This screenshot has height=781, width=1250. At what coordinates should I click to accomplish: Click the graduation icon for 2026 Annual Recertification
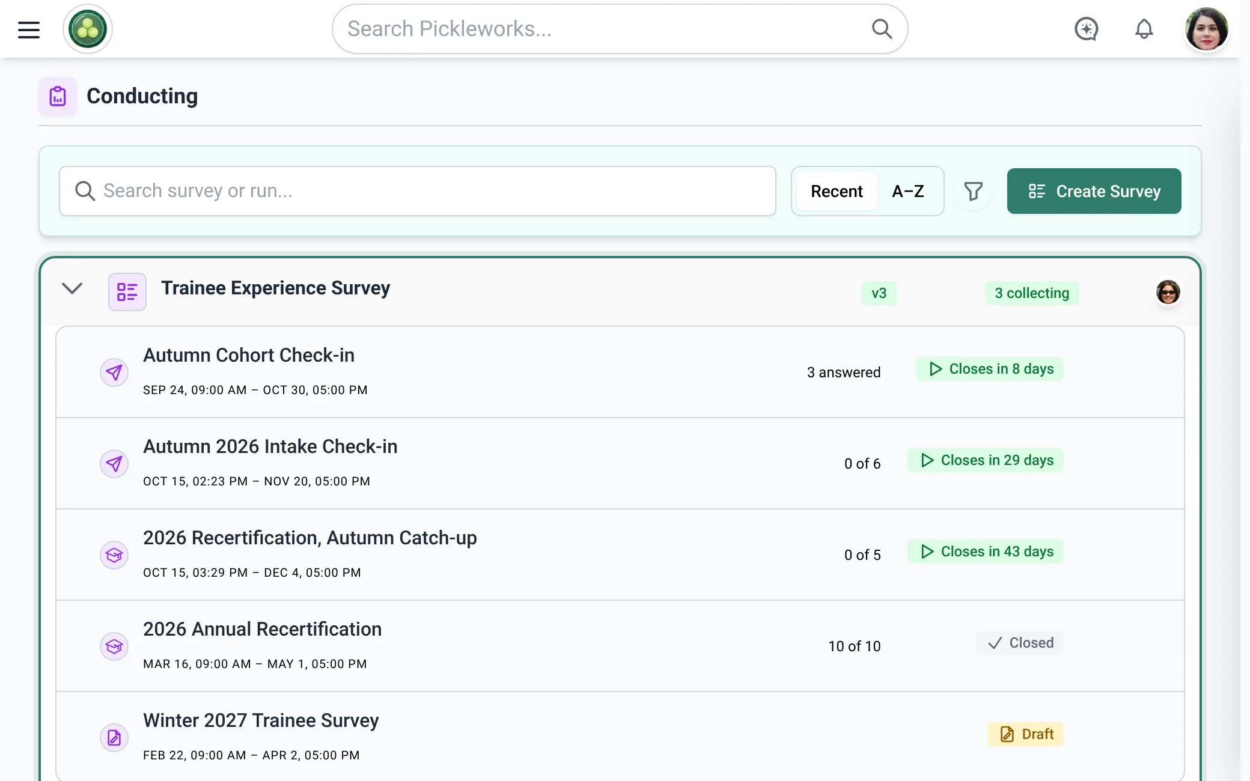[114, 646]
